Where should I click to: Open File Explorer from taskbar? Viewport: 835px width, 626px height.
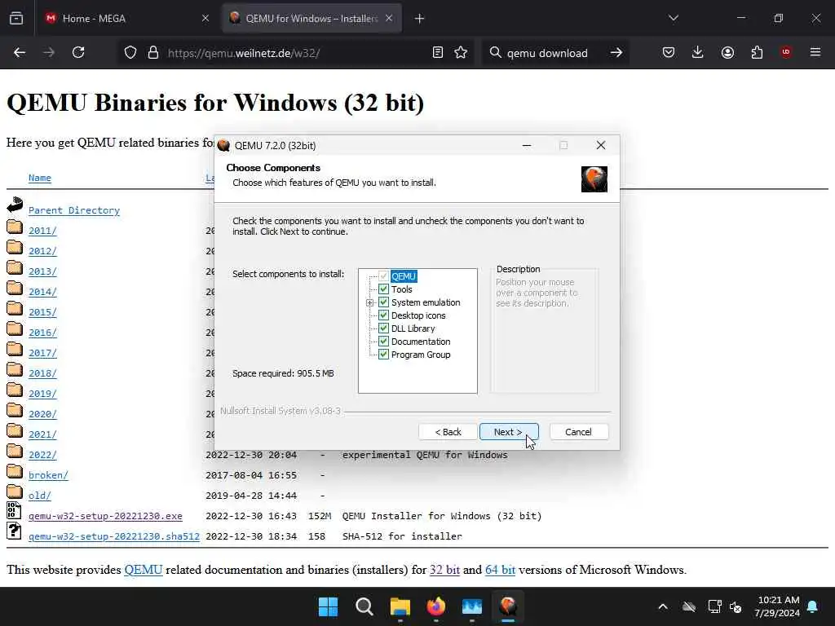[x=400, y=606]
